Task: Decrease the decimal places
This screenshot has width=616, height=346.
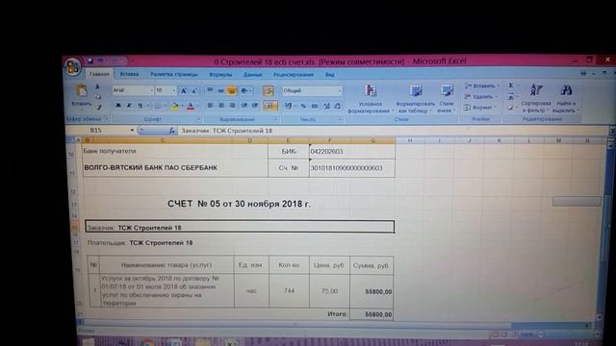Action: [338, 106]
